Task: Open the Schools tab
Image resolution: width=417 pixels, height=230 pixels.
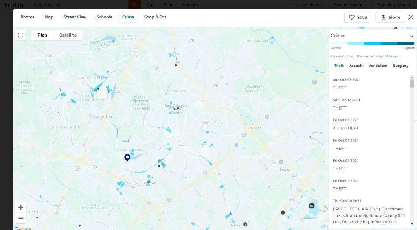Action: [104, 17]
